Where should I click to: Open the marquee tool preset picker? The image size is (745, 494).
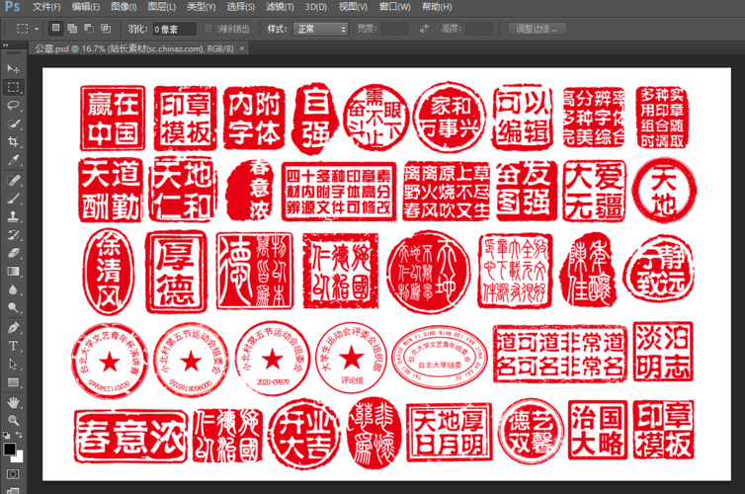27,29
